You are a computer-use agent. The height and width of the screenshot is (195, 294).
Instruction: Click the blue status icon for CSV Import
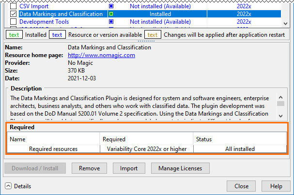point(111,6)
